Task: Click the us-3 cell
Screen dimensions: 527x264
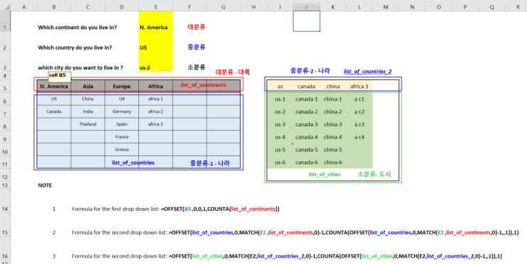Action: click(280, 124)
